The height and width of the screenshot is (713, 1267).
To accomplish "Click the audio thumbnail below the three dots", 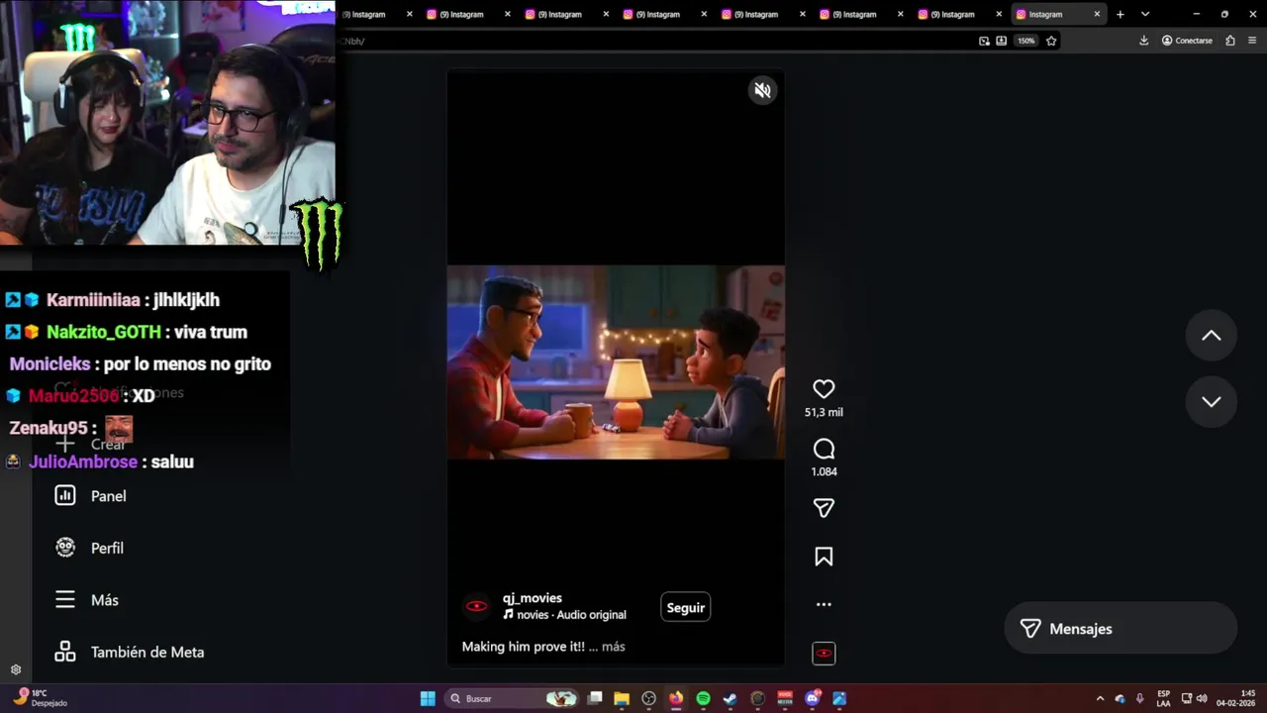I will pyautogui.click(x=824, y=654).
